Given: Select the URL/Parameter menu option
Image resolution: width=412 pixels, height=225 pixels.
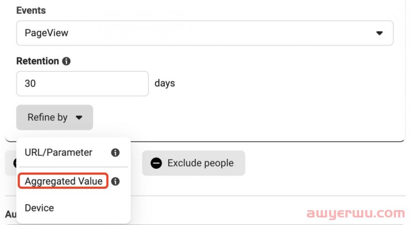Looking at the screenshot, I should (59, 152).
